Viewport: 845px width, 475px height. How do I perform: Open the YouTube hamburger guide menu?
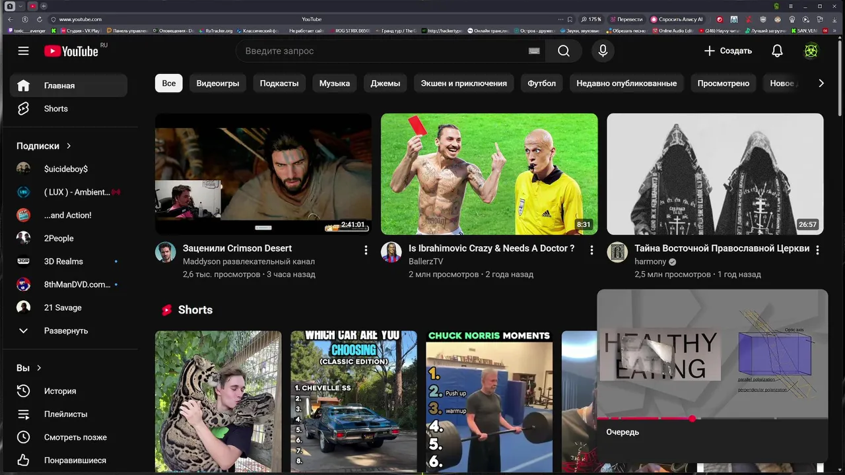pyautogui.click(x=24, y=51)
